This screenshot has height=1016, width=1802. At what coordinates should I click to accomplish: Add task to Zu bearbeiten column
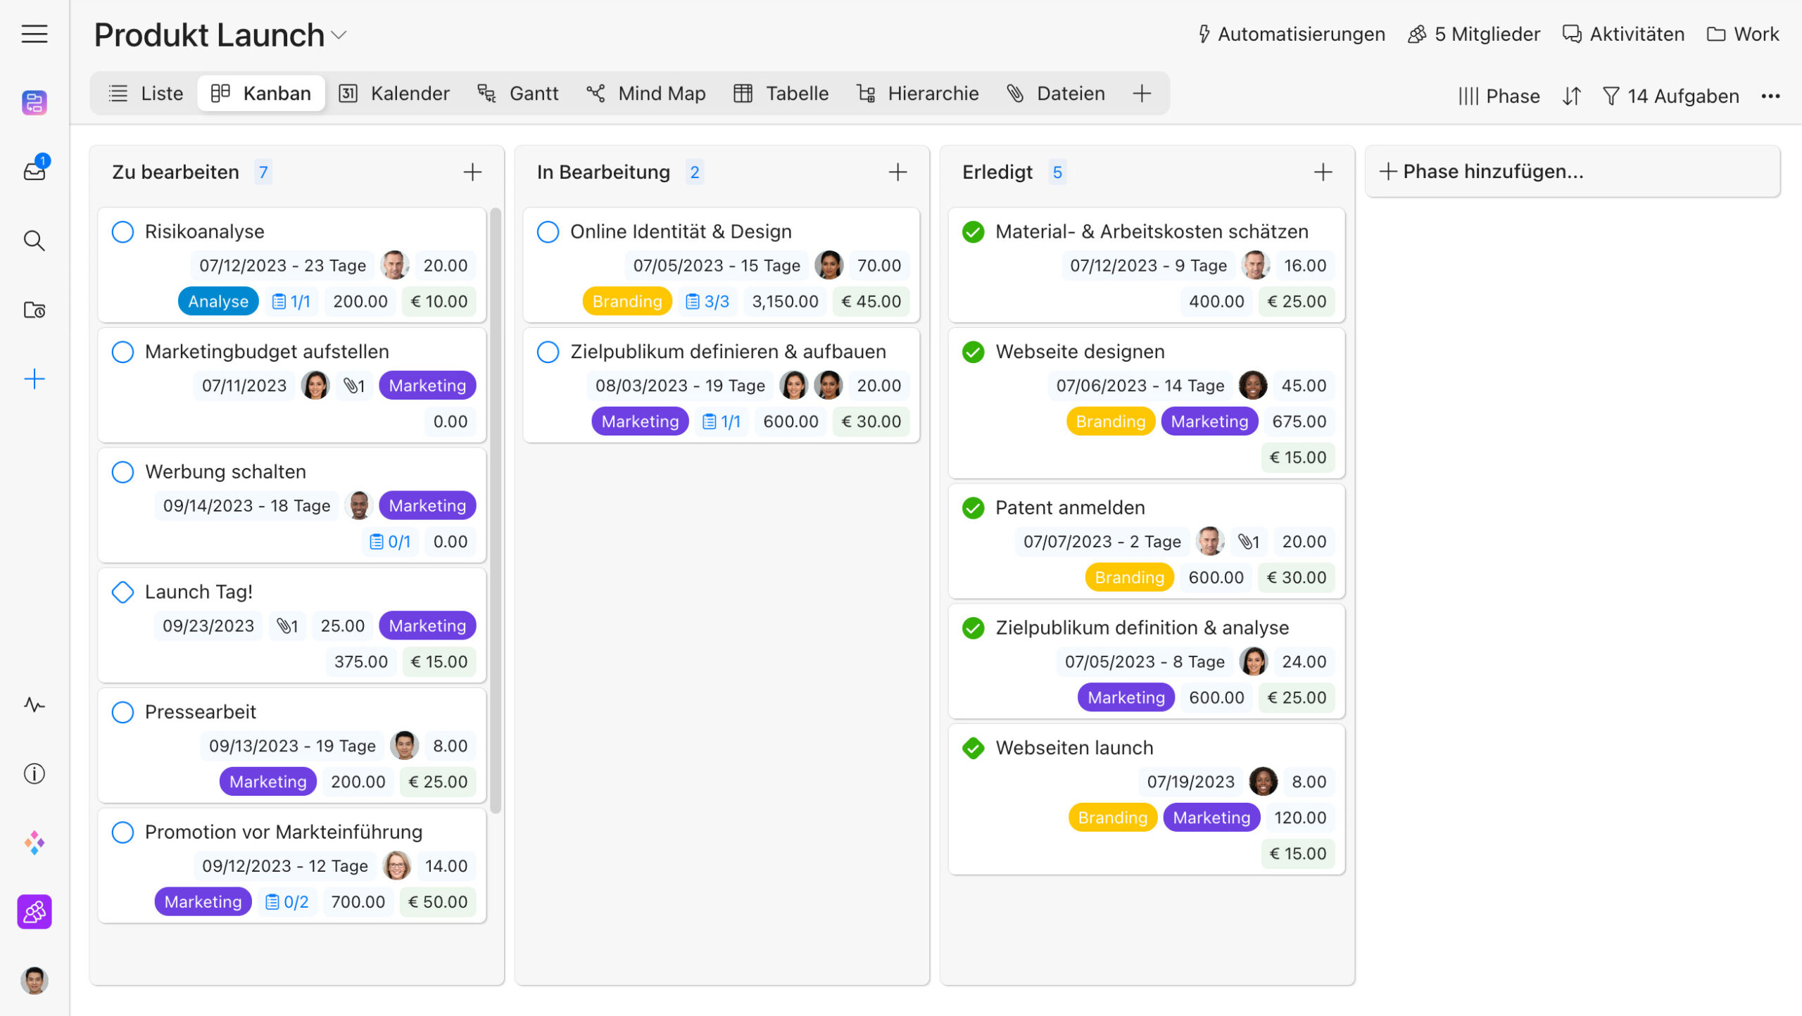[472, 172]
